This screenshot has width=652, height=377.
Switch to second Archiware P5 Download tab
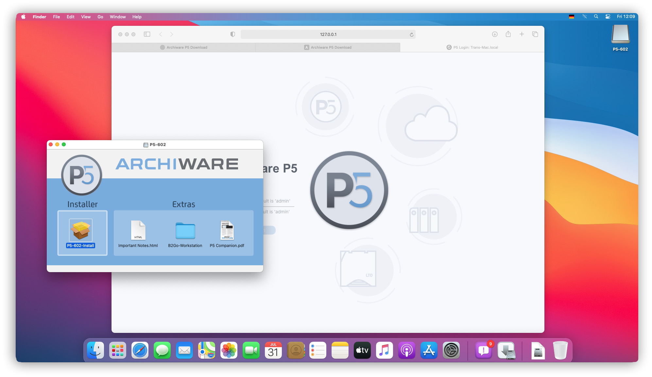pyautogui.click(x=328, y=47)
